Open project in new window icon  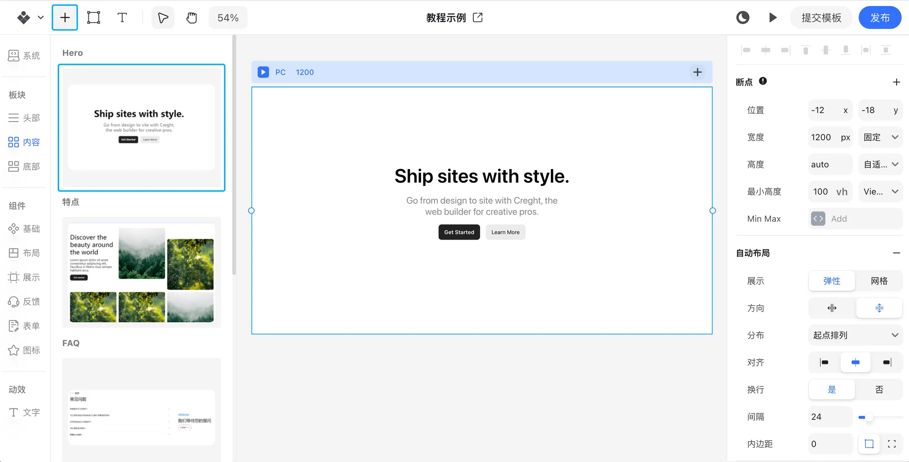(x=478, y=18)
